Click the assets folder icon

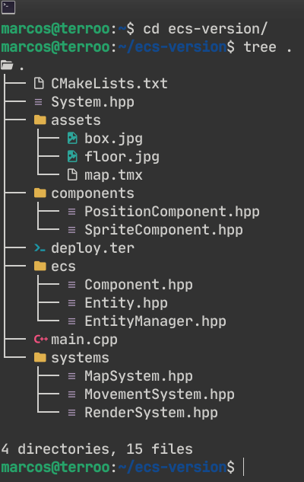[40, 120]
